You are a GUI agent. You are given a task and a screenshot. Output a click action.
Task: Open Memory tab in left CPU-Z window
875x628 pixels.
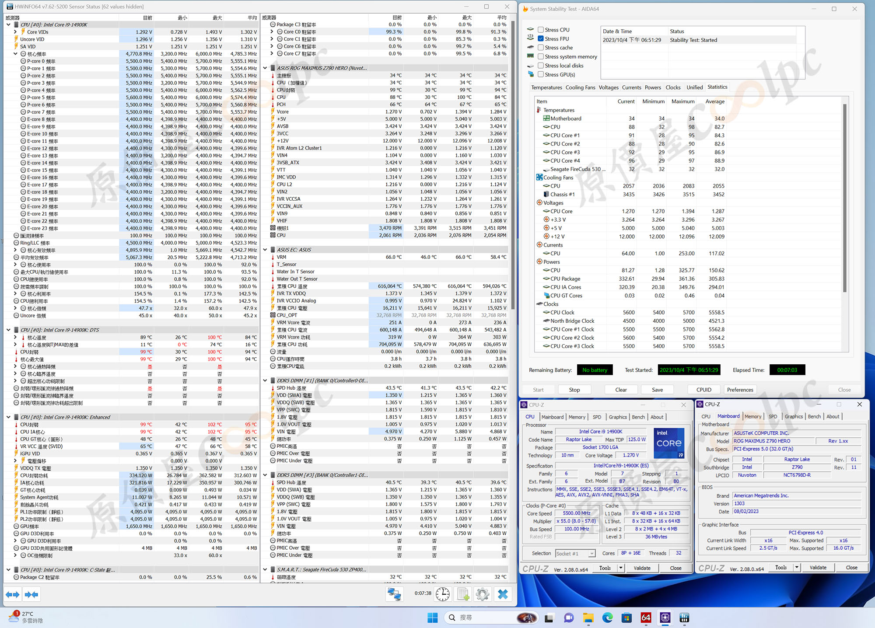pyautogui.click(x=577, y=417)
